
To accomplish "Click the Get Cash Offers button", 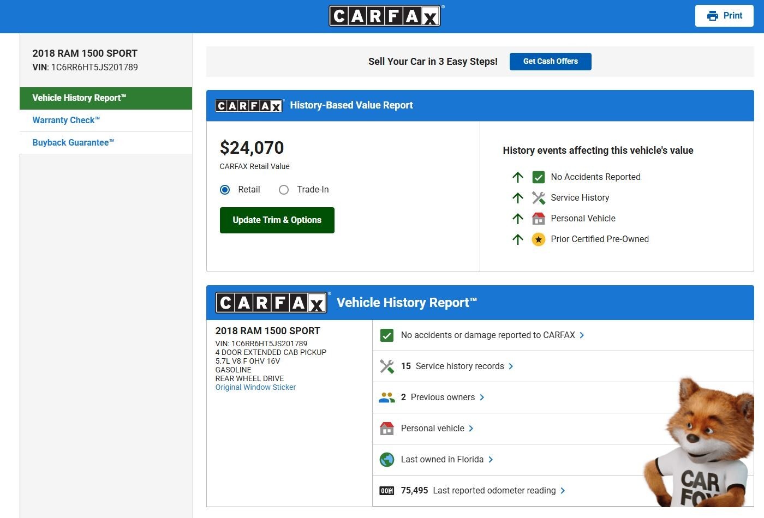I will click(551, 62).
